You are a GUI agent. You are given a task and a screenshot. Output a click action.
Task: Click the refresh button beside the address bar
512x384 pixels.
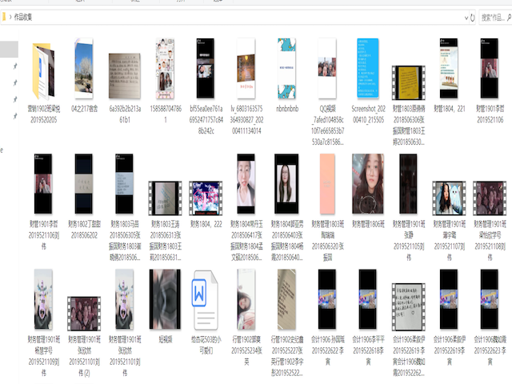(x=474, y=16)
